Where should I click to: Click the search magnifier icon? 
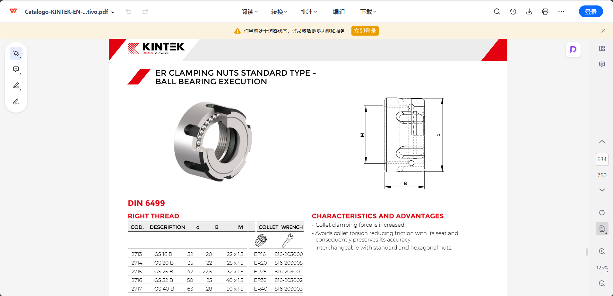[x=497, y=12]
